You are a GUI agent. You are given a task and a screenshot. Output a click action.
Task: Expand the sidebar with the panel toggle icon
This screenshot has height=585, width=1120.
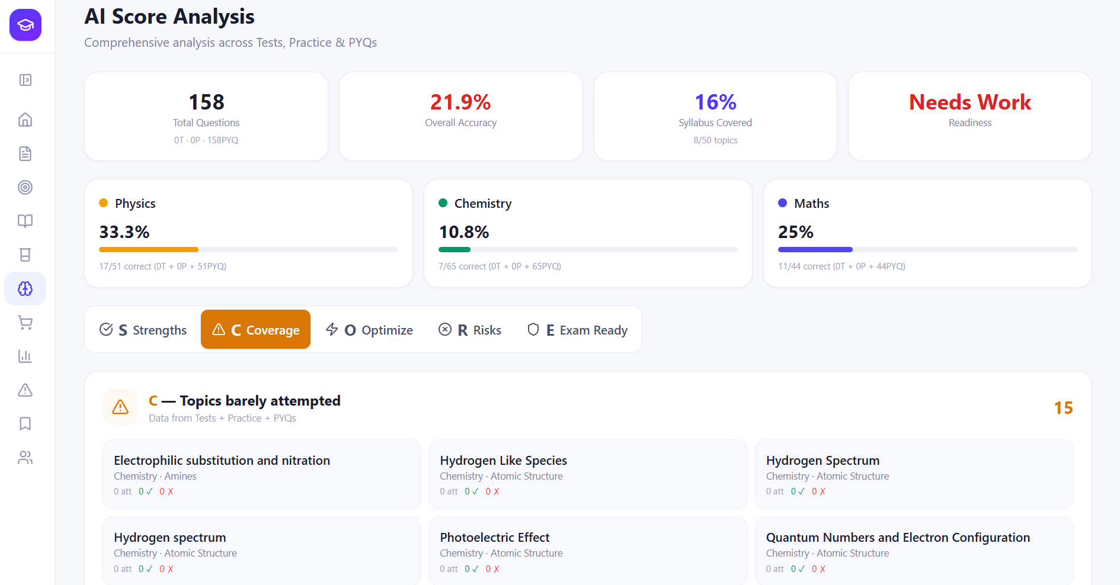[25, 80]
